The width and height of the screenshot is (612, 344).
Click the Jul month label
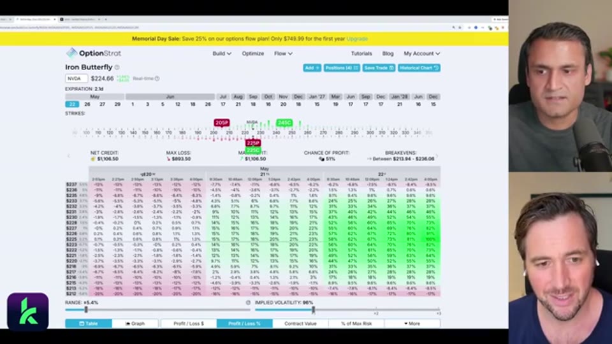pyautogui.click(x=223, y=96)
